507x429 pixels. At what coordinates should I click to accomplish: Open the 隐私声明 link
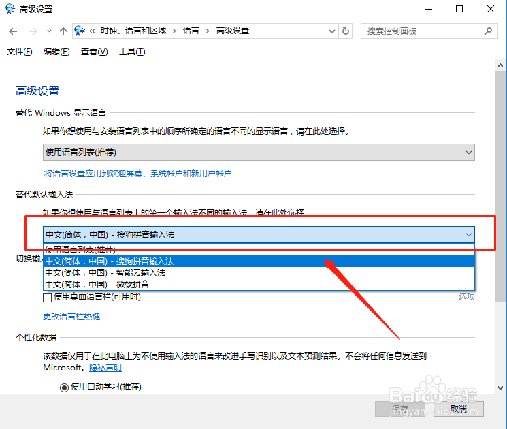click(x=105, y=368)
